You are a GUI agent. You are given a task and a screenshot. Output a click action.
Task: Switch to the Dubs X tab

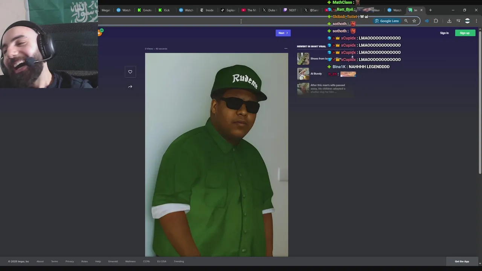pos(269,10)
